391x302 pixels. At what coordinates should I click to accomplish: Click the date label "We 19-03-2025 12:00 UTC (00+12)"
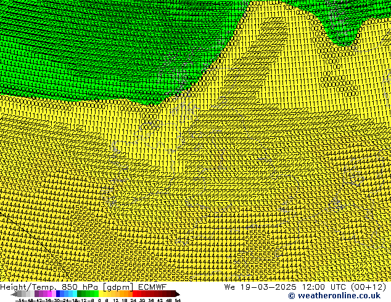(305, 287)
